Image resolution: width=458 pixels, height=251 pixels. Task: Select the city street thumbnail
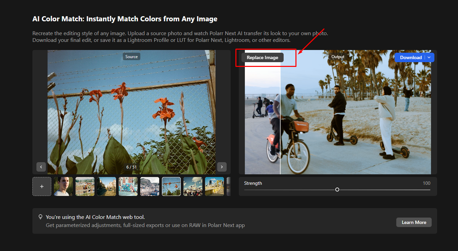coord(107,186)
